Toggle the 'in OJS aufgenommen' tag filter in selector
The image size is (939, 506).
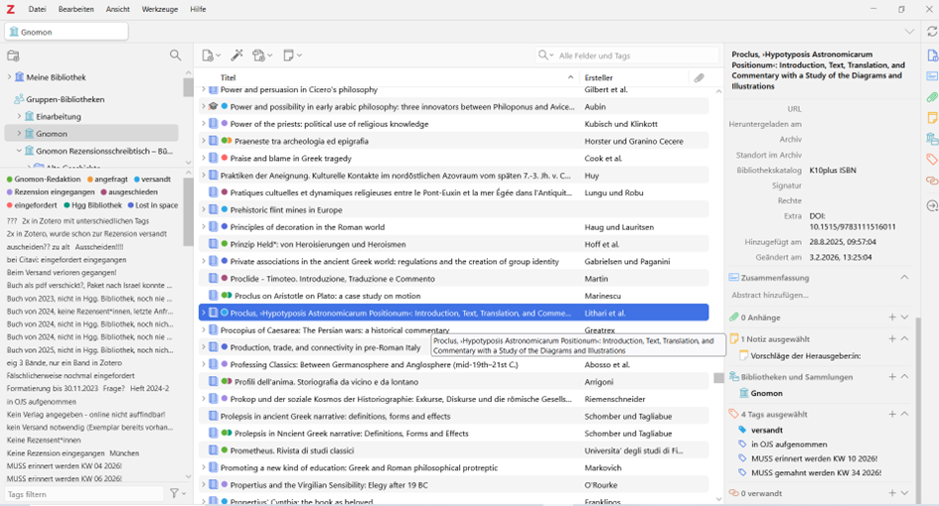42,402
